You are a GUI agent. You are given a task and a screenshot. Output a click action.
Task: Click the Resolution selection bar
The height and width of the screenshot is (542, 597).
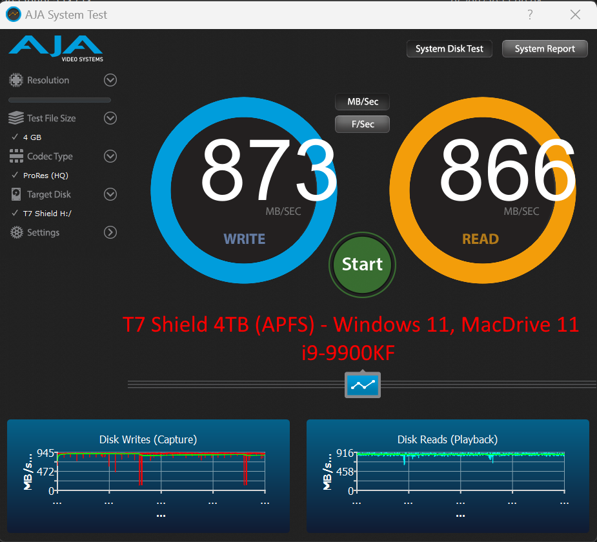pyautogui.click(x=60, y=100)
